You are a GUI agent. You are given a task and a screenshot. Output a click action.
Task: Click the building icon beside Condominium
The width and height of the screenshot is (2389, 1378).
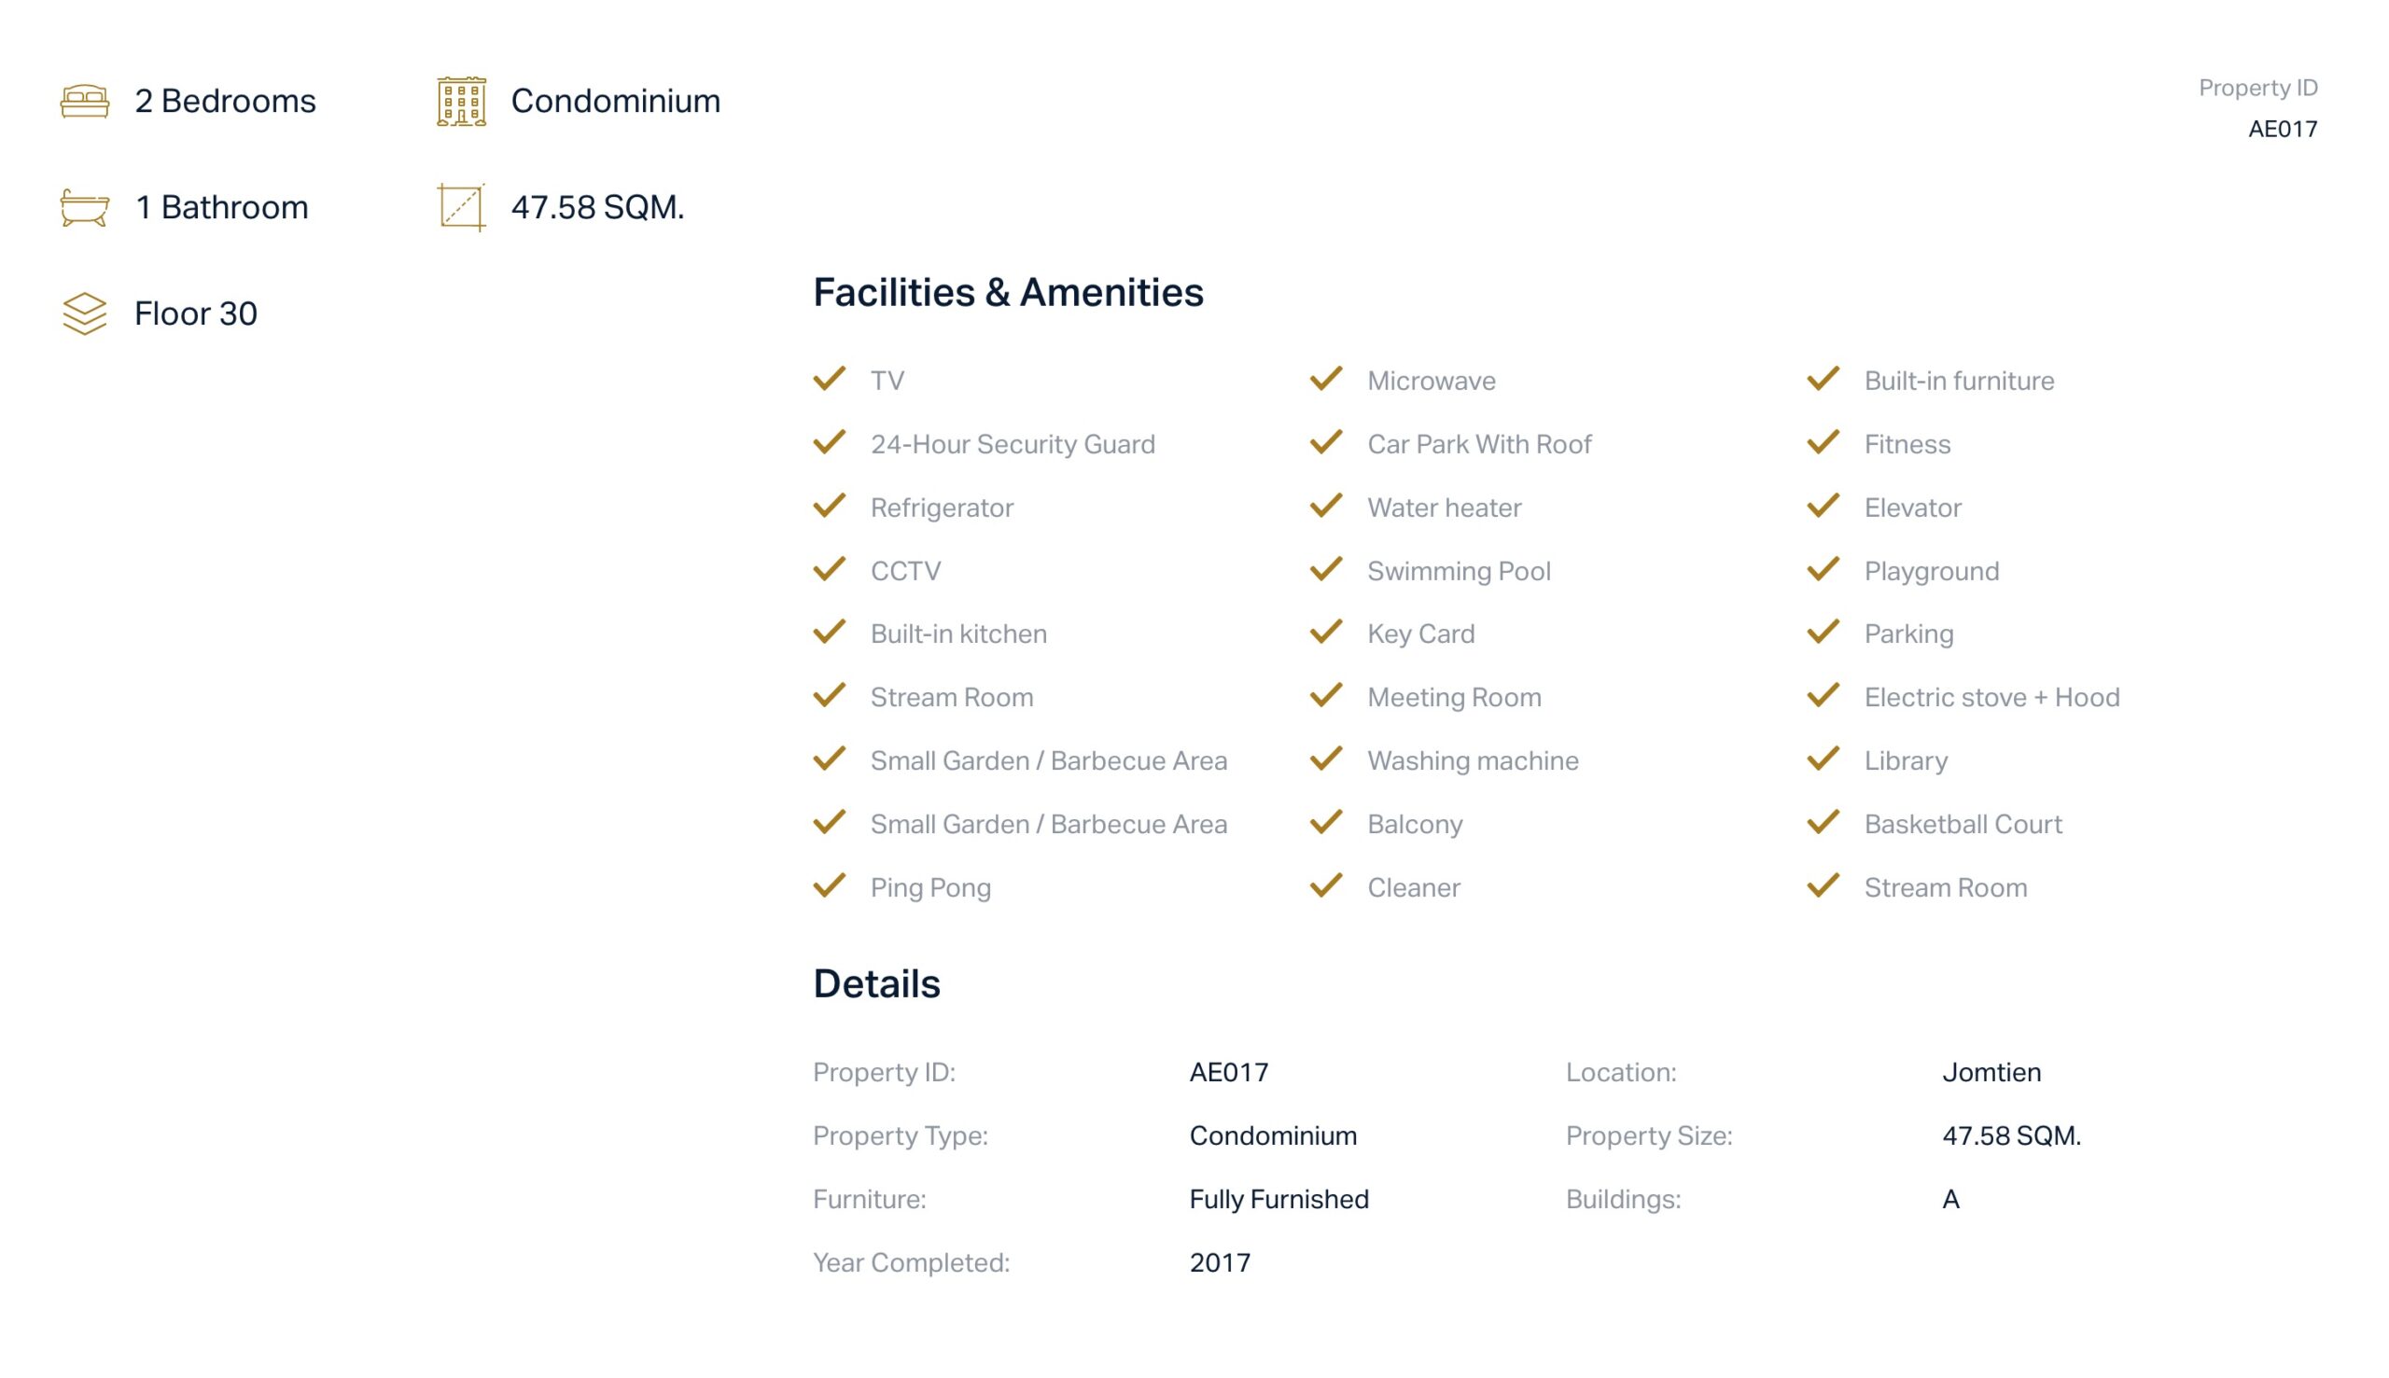click(461, 101)
